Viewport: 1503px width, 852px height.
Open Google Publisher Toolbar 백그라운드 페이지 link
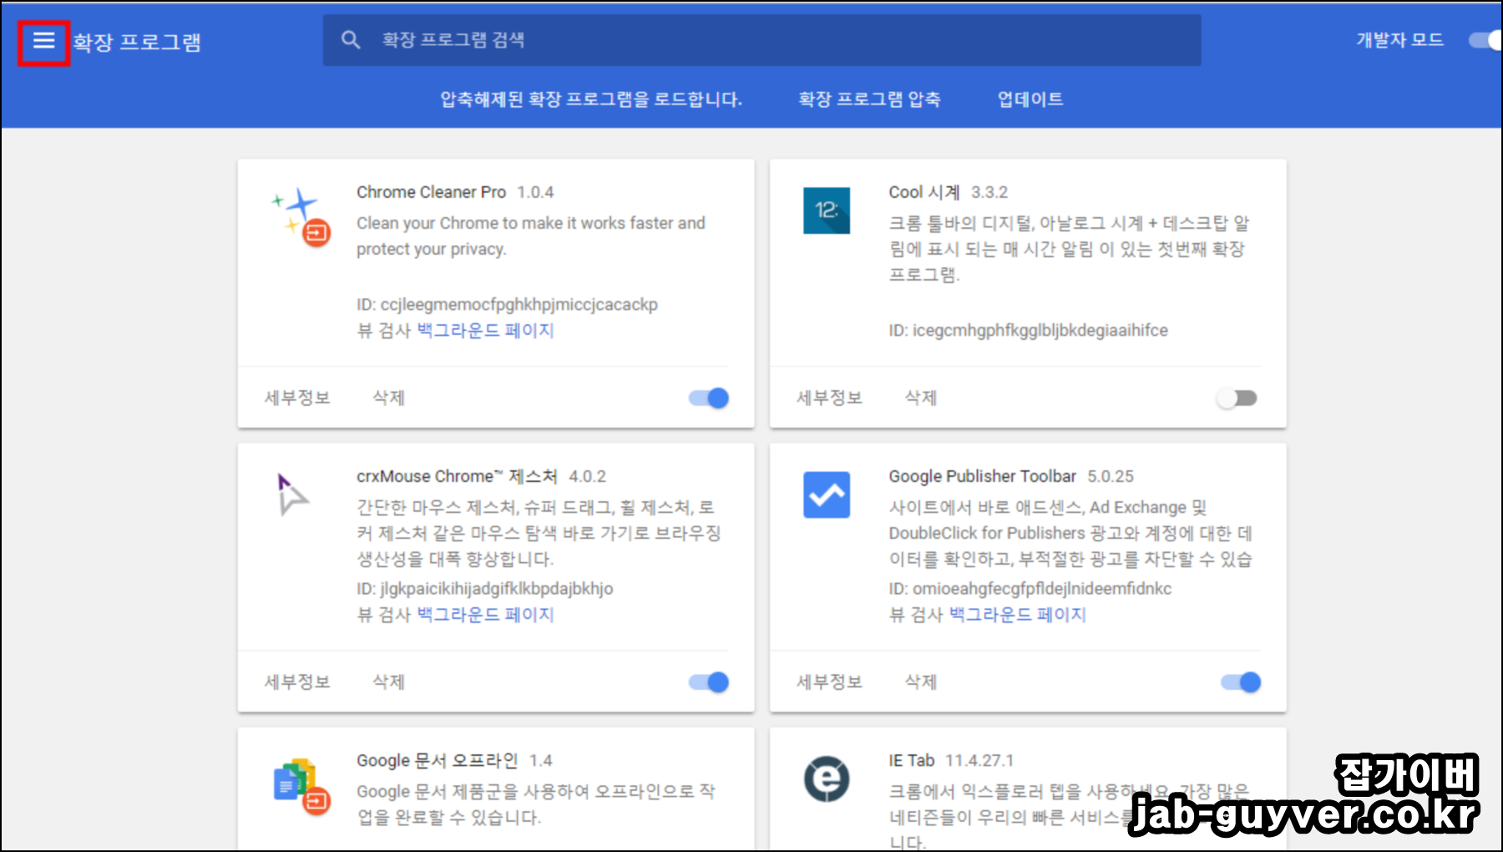pos(1018,614)
